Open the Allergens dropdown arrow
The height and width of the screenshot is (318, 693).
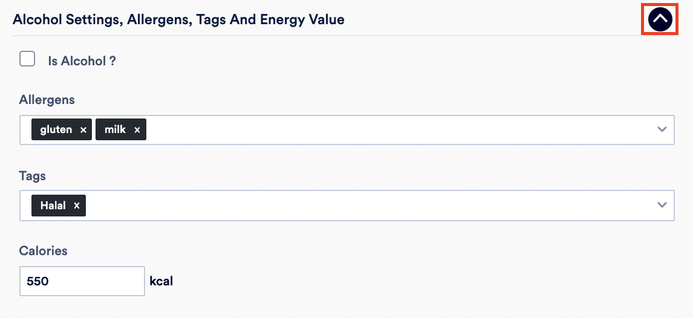click(662, 129)
